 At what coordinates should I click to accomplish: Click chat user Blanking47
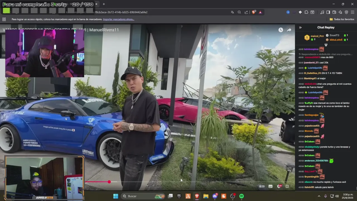pos(310,78)
